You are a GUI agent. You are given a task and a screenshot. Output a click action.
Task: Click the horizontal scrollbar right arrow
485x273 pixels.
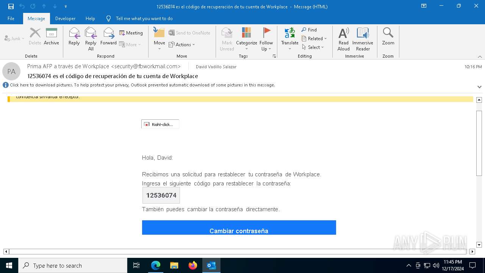pyautogui.click(x=472, y=251)
